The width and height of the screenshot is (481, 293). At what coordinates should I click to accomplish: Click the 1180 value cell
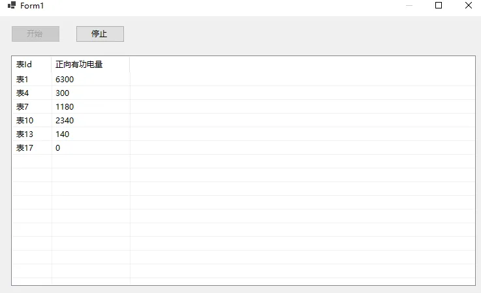click(65, 106)
